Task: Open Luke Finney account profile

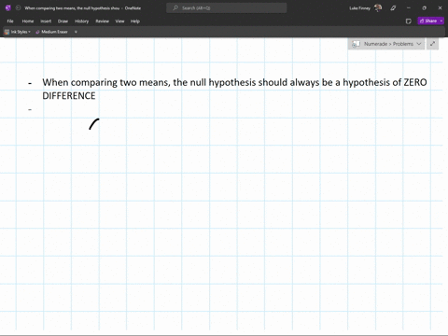Action: pos(366,8)
